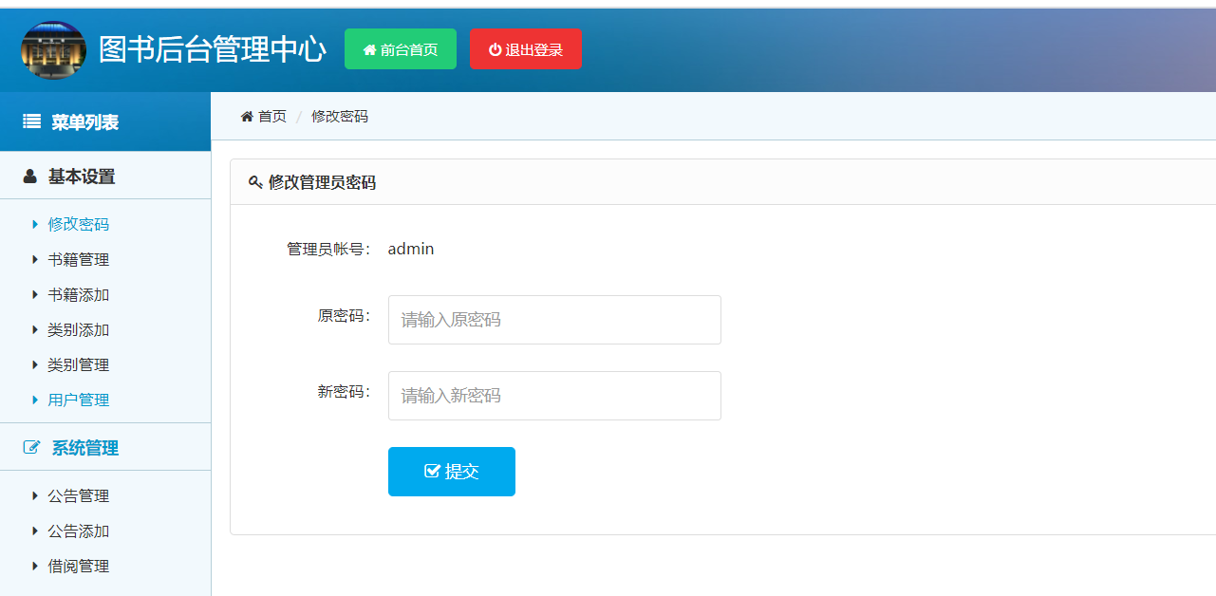The width and height of the screenshot is (1216, 596).
Task: Click caret arrow beside 用户管理
Action: coord(35,400)
